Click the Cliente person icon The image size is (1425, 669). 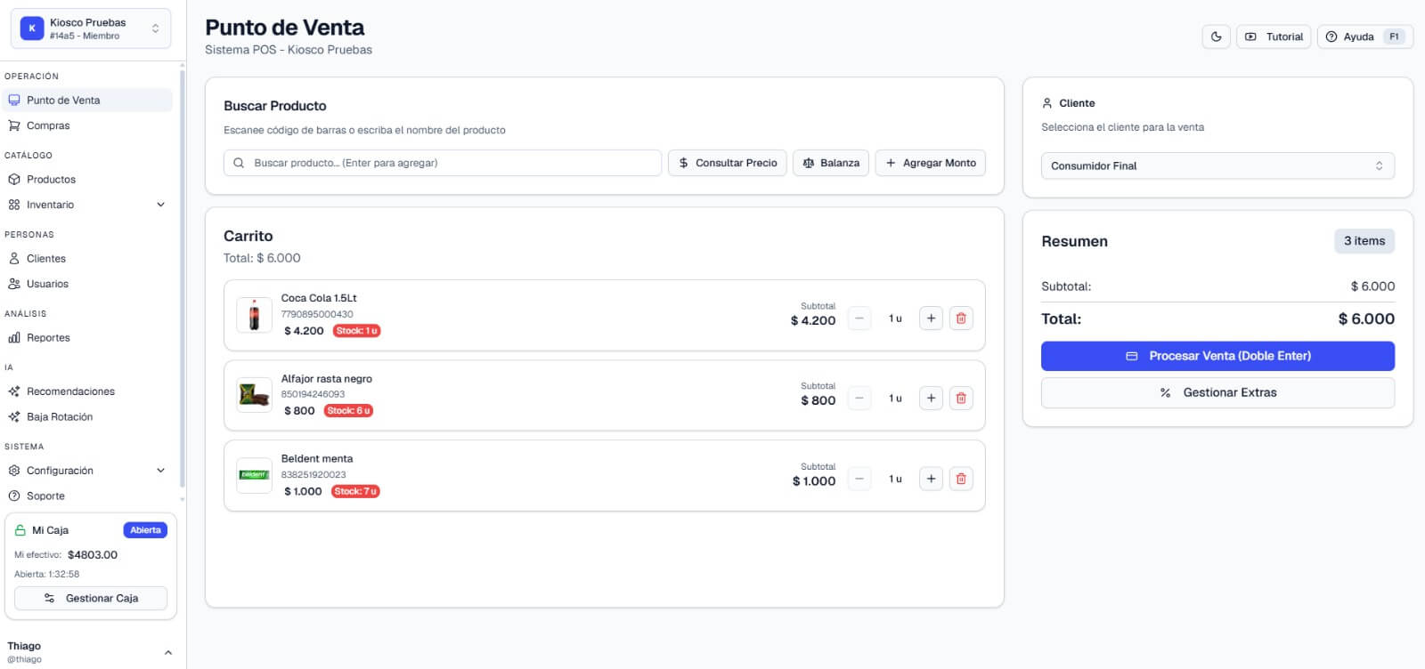click(x=1047, y=103)
